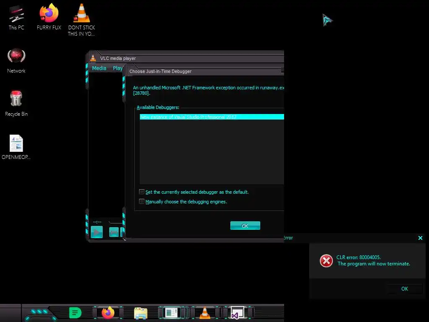429x322 pixels.
Task: Click the Start button on taskbar
Action: (40, 314)
